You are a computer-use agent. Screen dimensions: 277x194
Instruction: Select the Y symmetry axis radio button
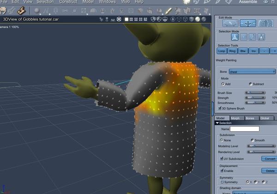[255, 182]
